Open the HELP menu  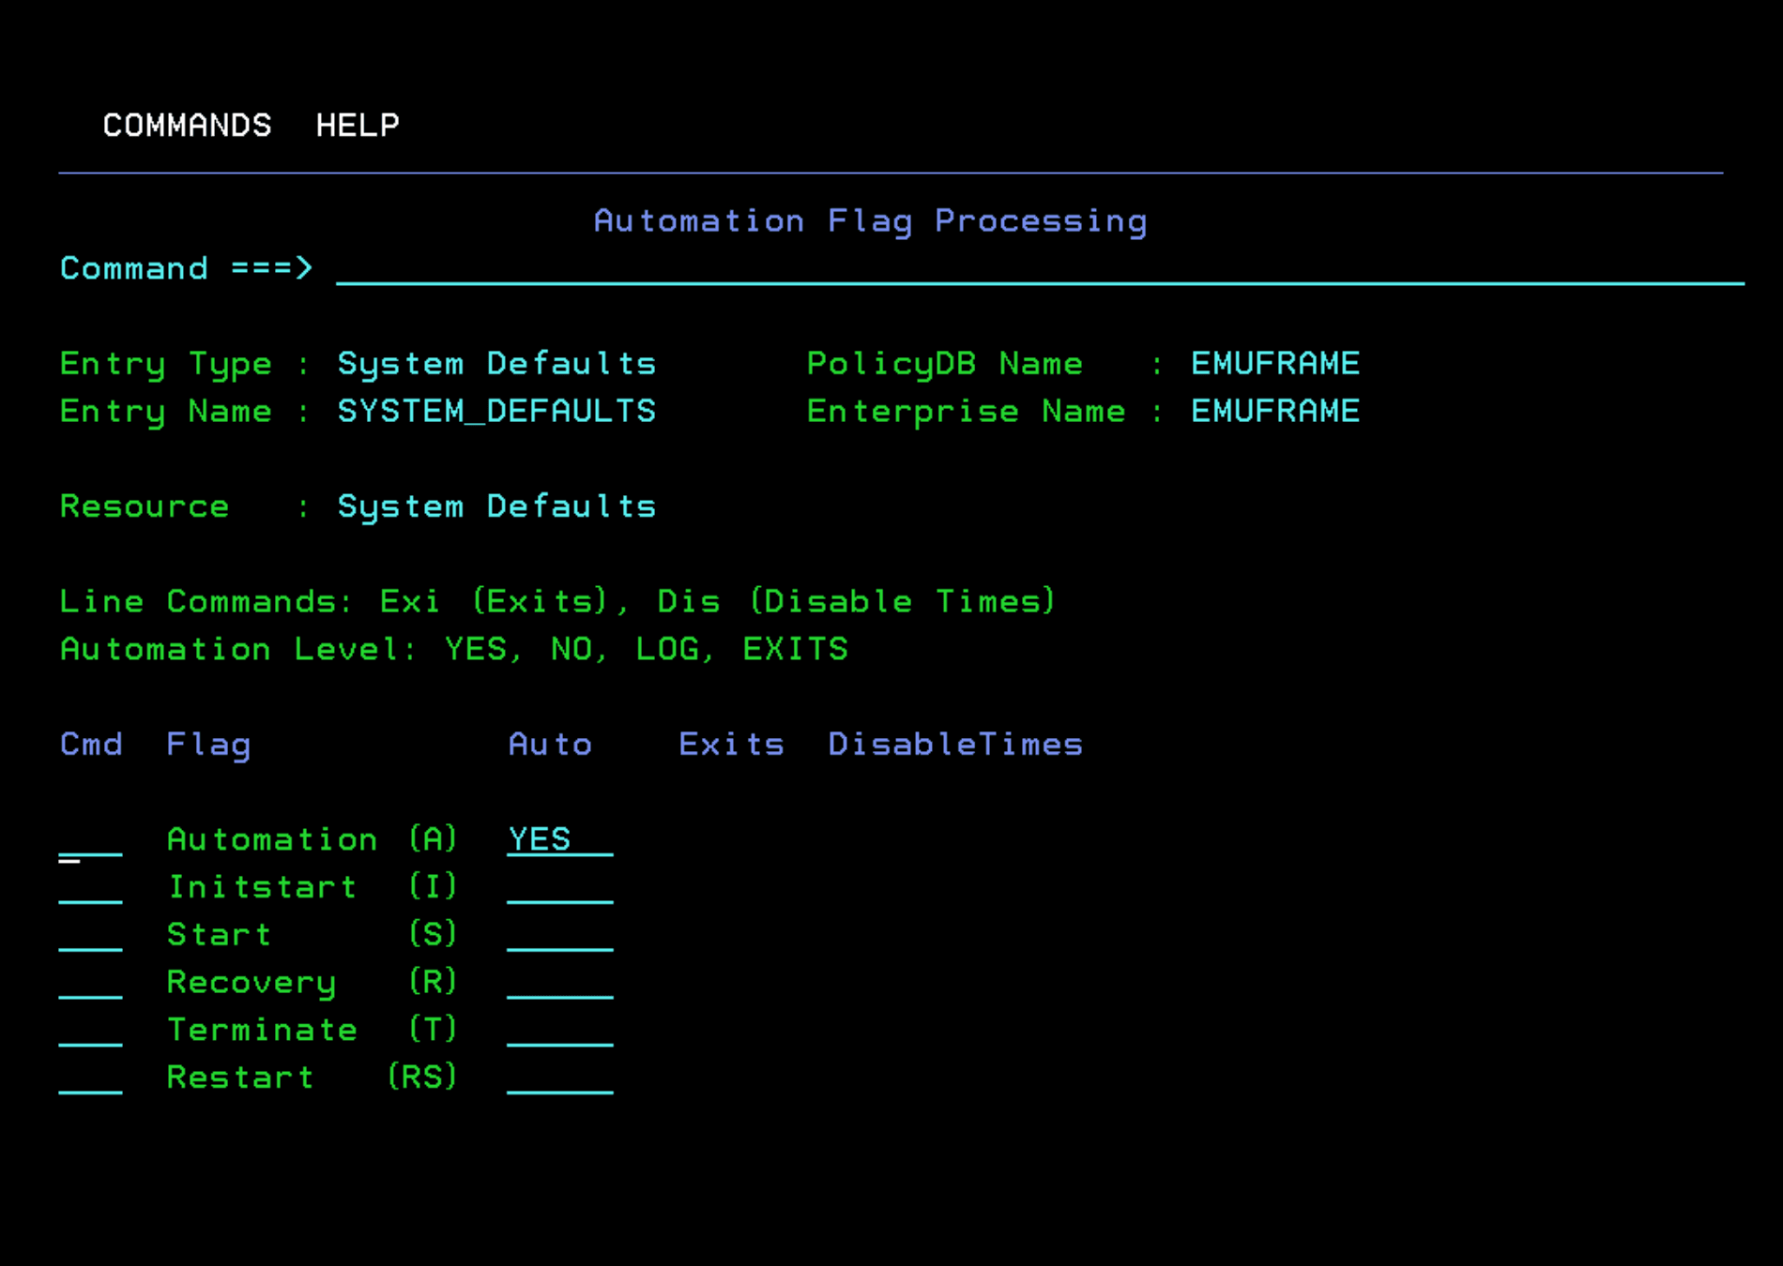358,125
